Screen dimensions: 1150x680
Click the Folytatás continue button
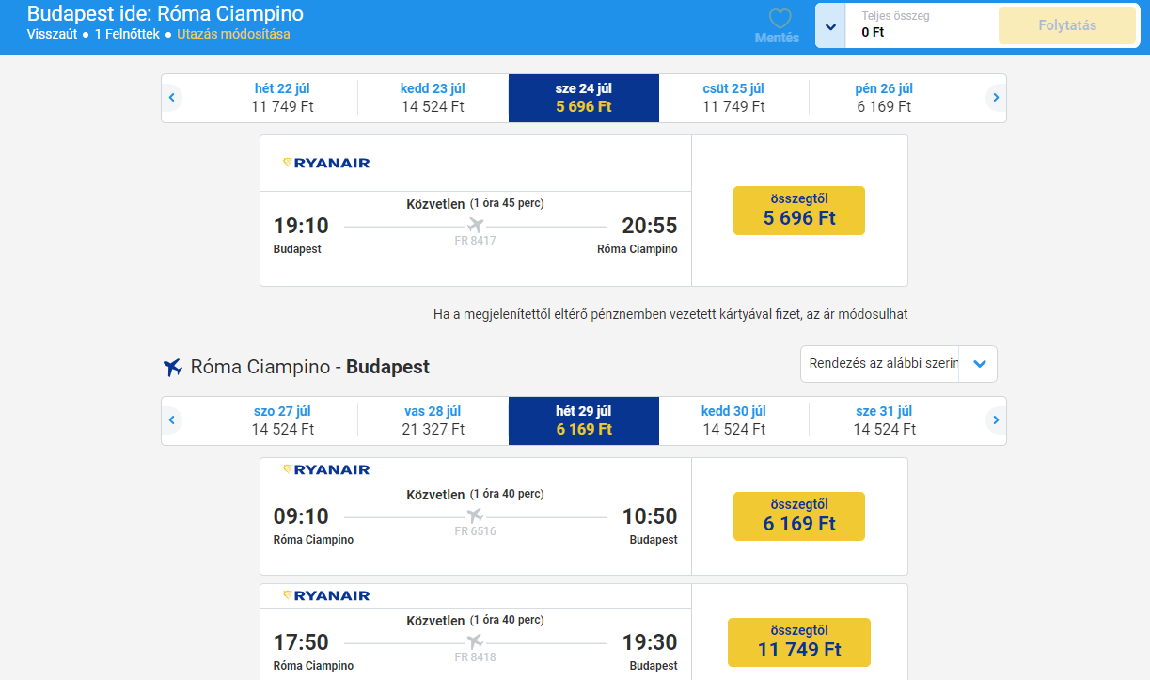pyautogui.click(x=1067, y=25)
